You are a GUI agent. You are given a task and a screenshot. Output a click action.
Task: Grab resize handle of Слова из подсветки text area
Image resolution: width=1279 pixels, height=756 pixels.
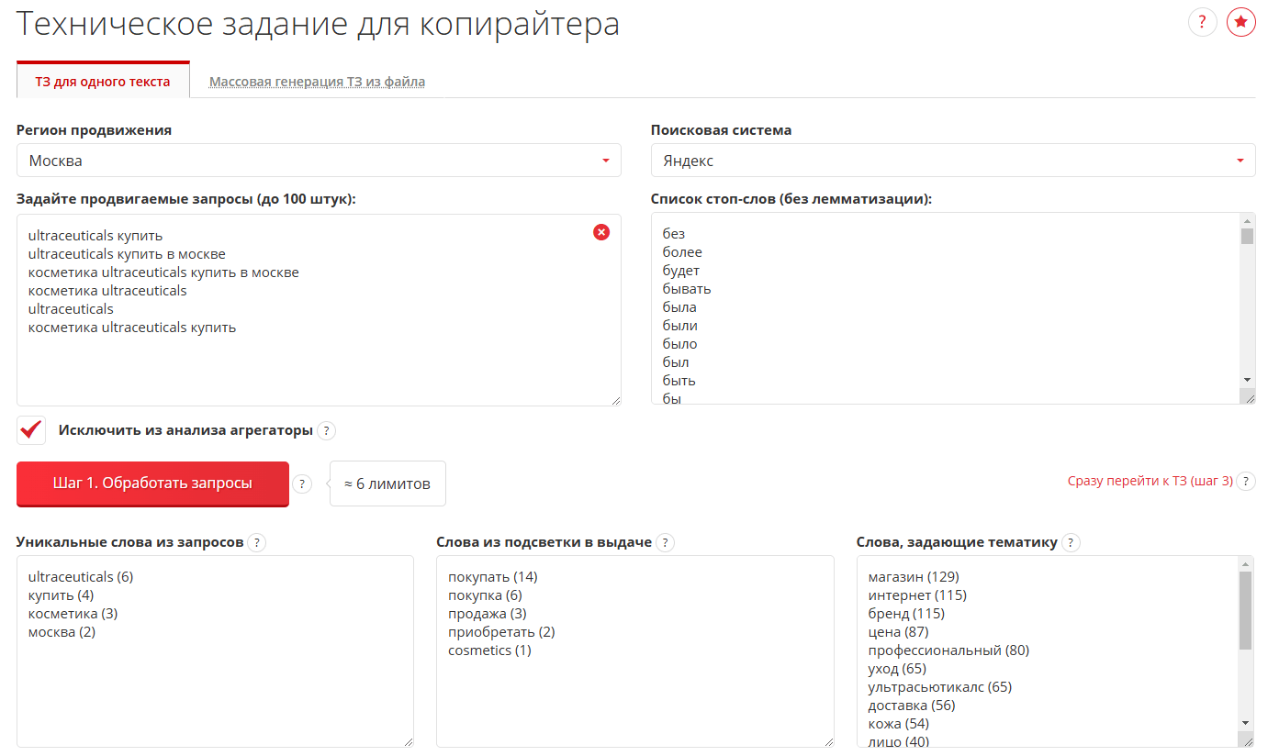[828, 741]
